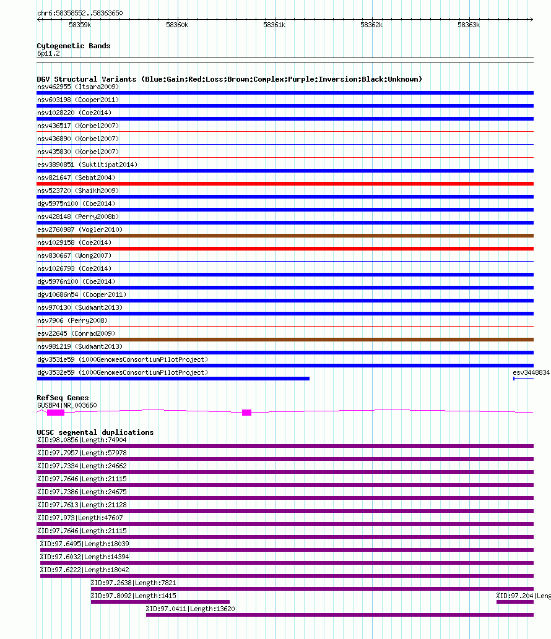The height and width of the screenshot is (639, 551).
Task: Click the esv3890851 (Suktitipat2014) label
Action: 87,165
